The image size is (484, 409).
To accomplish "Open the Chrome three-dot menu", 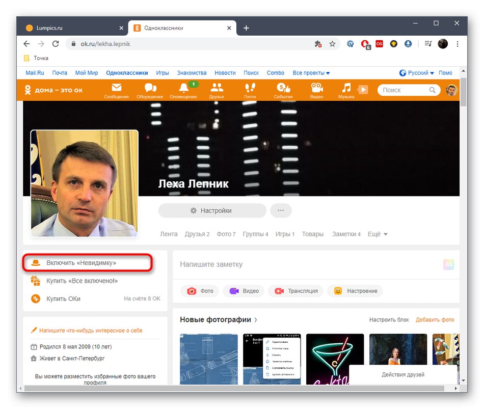I will click(458, 44).
